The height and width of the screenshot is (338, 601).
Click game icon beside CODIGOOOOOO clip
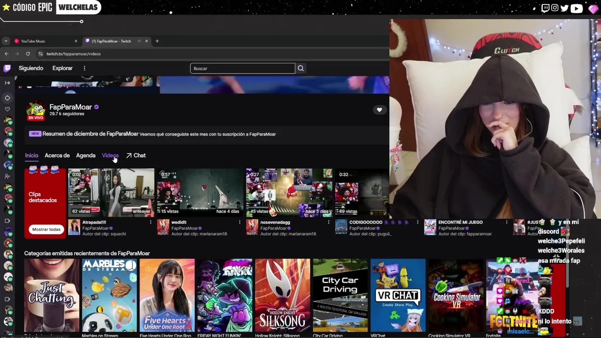[x=341, y=227]
